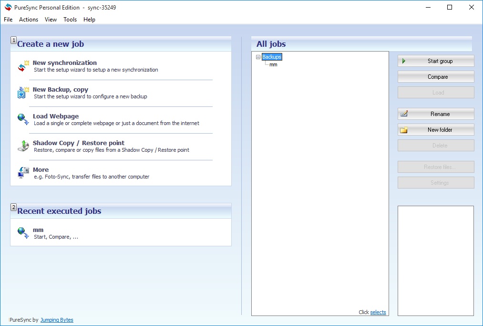
Task: Open the Tools menu
Action: click(x=70, y=20)
